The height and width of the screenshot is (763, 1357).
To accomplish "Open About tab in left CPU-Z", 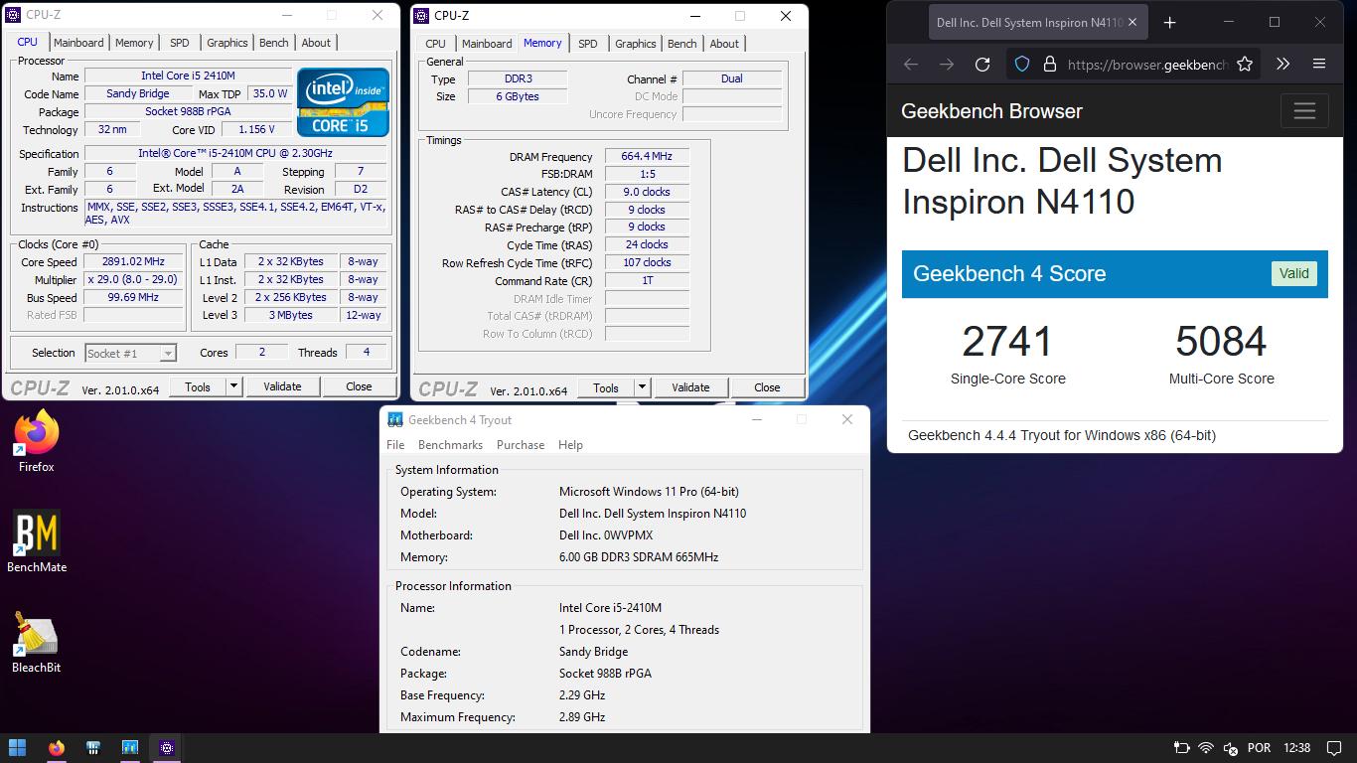I will click(x=316, y=43).
